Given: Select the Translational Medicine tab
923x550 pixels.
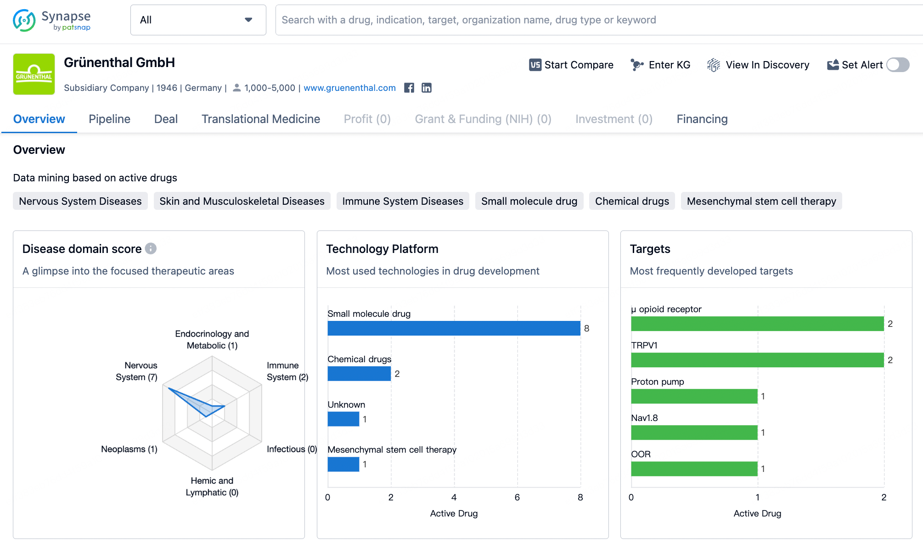Looking at the screenshot, I should point(260,118).
